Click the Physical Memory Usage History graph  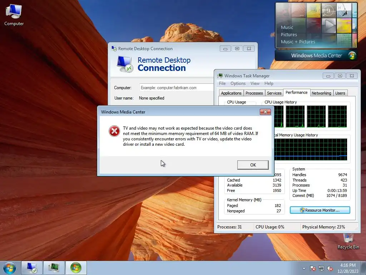pos(311,149)
